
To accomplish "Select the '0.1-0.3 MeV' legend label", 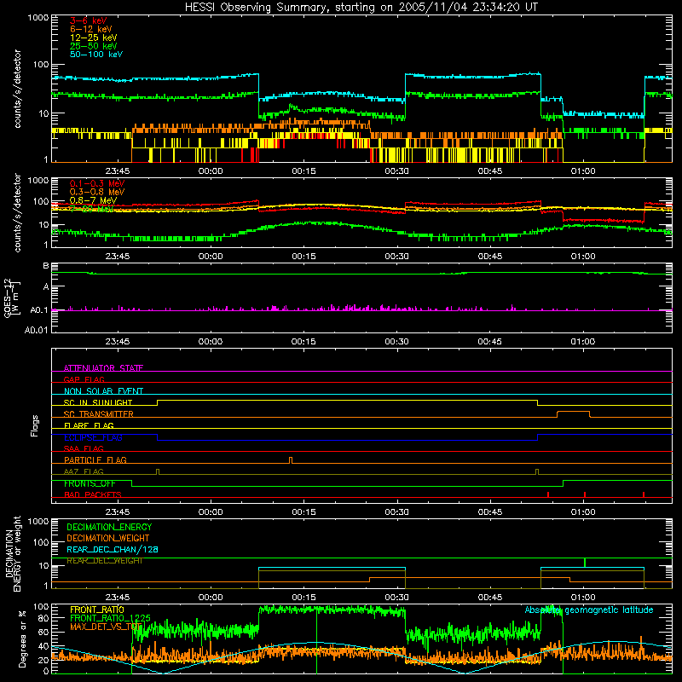I will [x=97, y=183].
